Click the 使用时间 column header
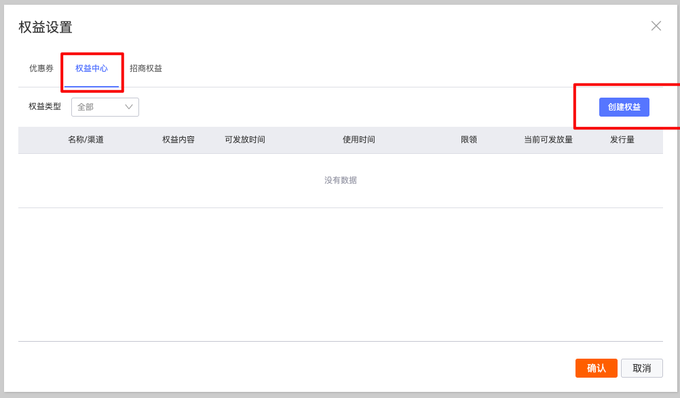 359,140
